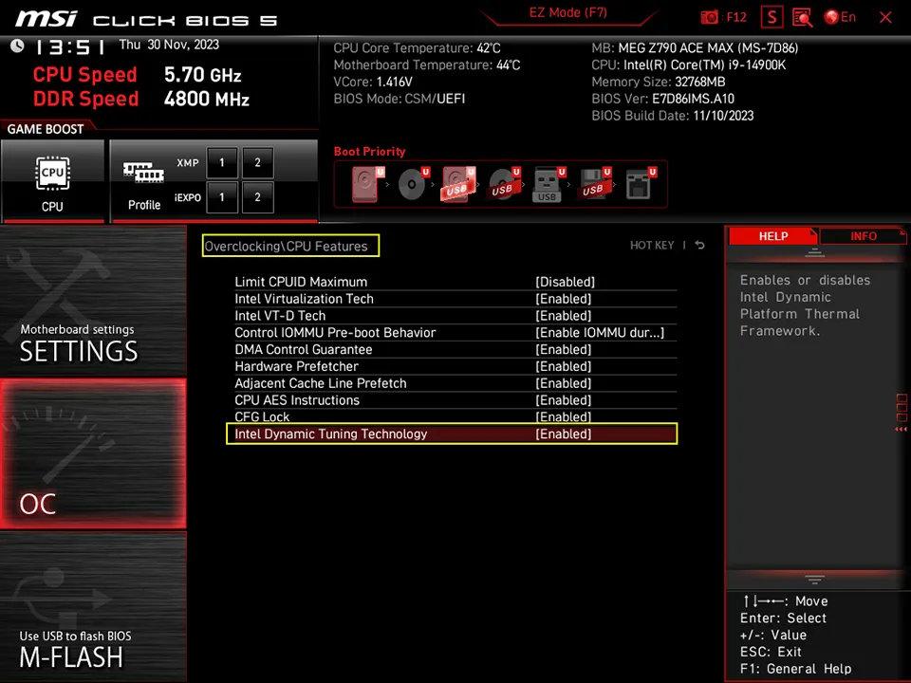The height and width of the screenshot is (683, 911).
Task: Change the Limit CPUID Maximum Disabled value
Action: 565,282
